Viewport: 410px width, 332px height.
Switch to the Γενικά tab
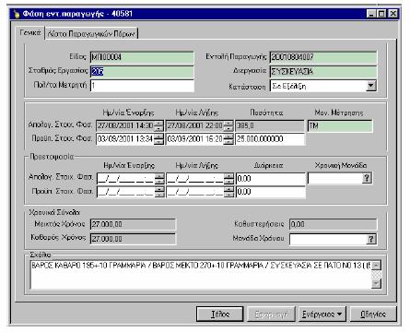click(x=29, y=32)
